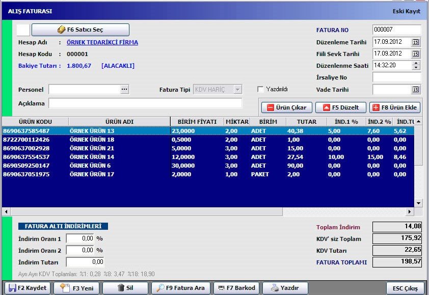Remove product with Ürün Çıkar button

286,108
